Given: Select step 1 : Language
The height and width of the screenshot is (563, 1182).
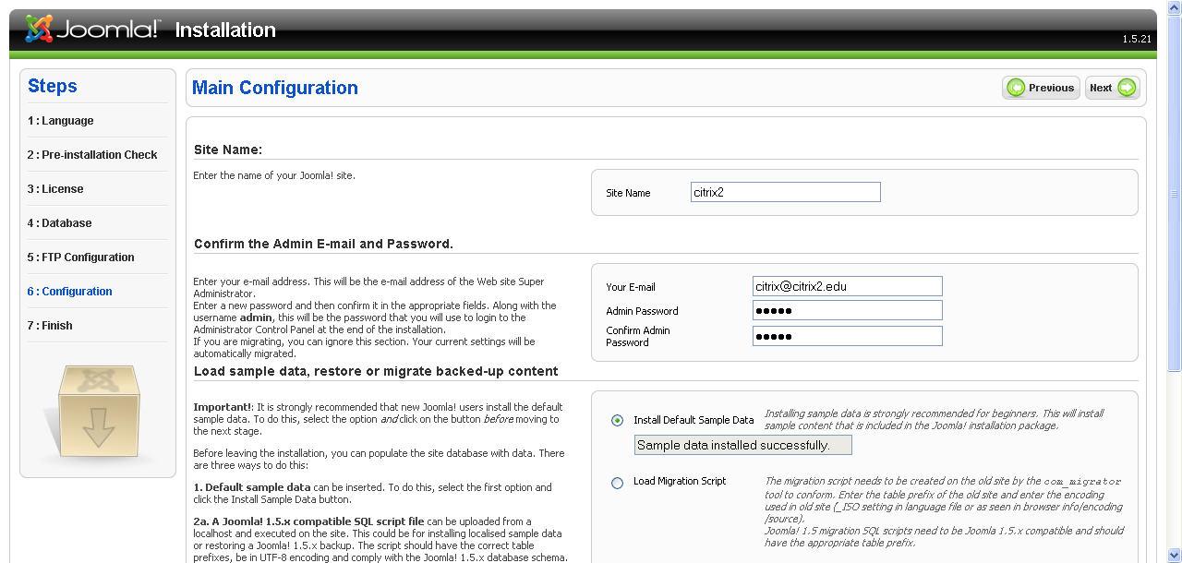Looking at the screenshot, I should tap(61, 121).
